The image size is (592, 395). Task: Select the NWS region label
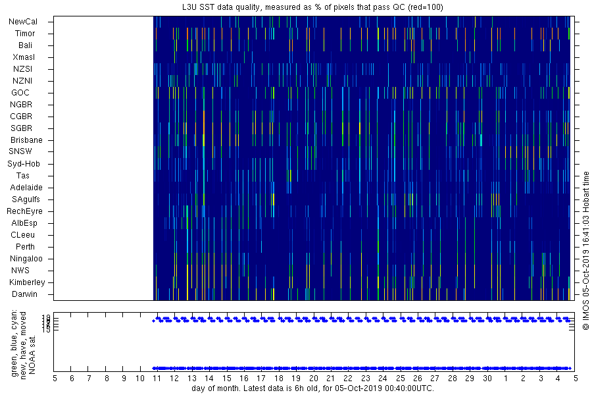(x=20, y=271)
